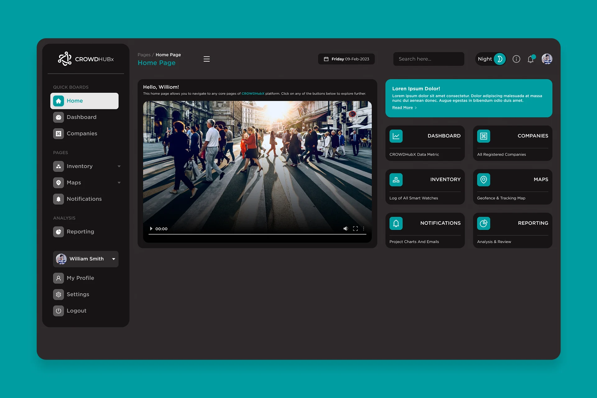Select Dashboard in the sidebar
The height and width of the screenshot is (398, 597).
point(81,117)
